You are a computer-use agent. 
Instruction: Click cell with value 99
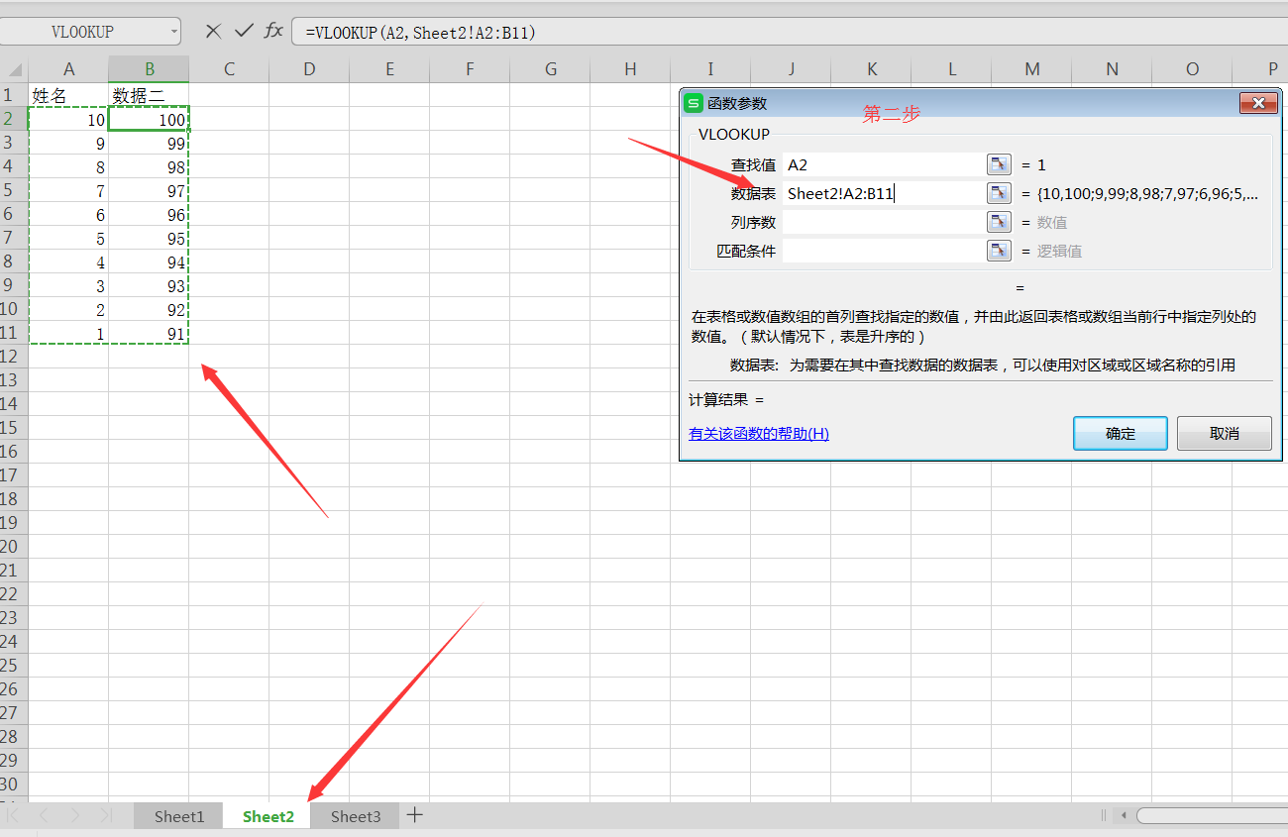click(149, 143)
